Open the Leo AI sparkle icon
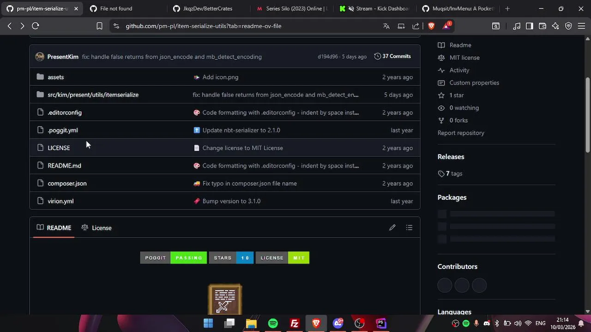 (555, 26)
